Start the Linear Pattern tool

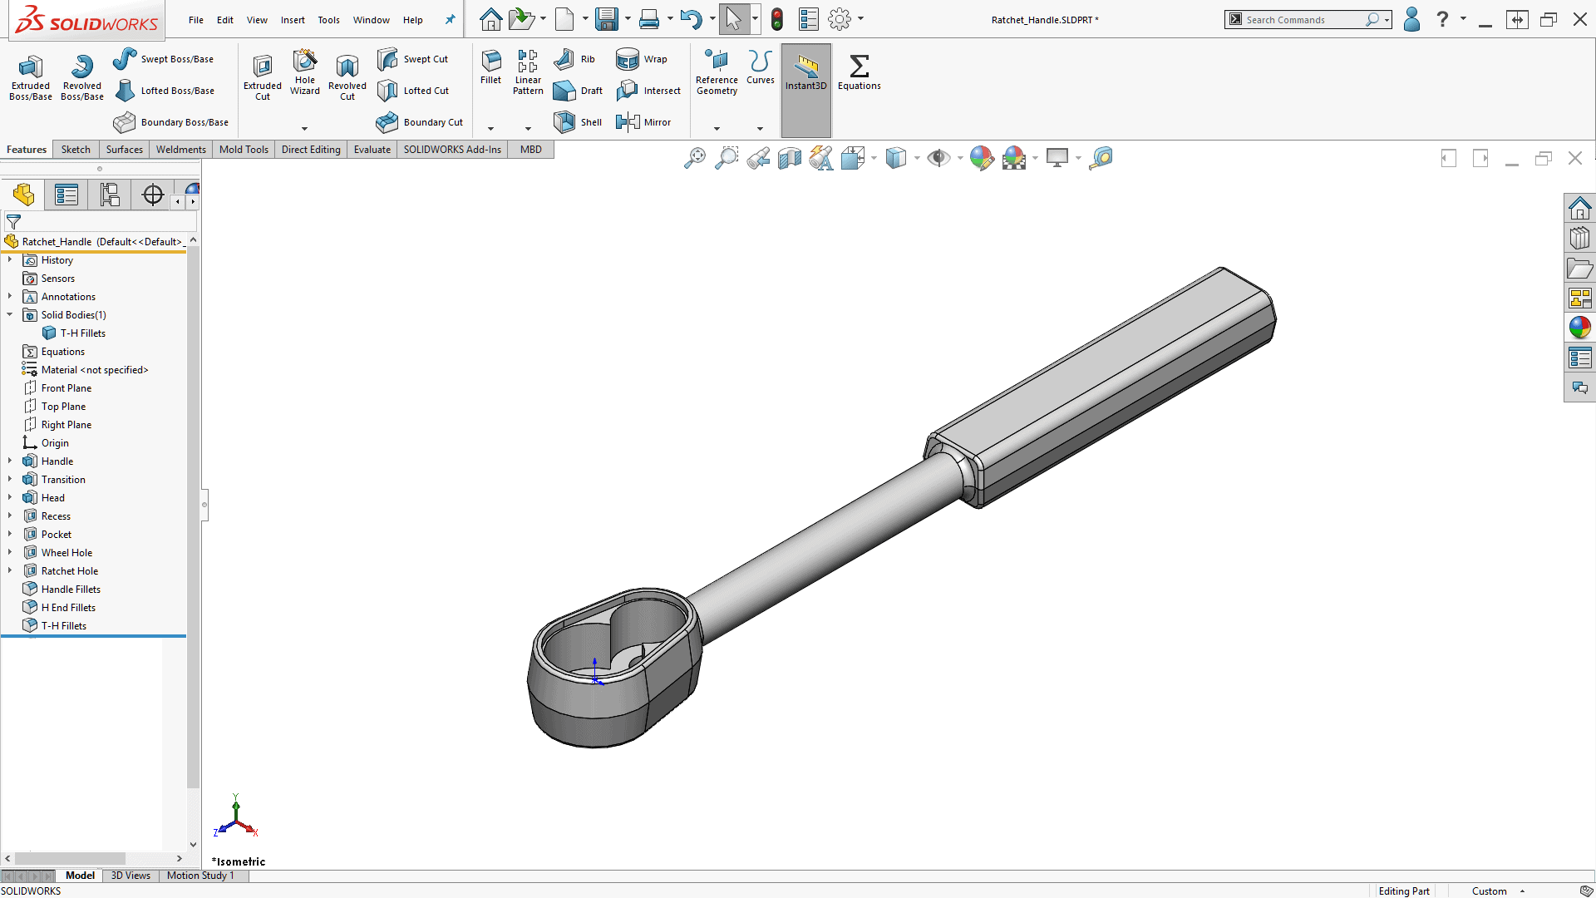[528, 72]
